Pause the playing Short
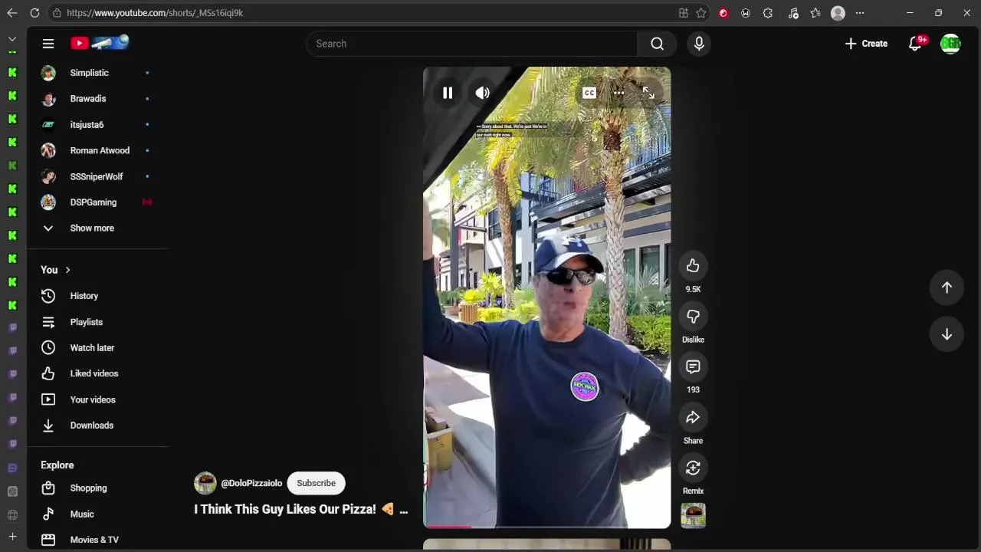The image size is (981, 552). point(448,93)
